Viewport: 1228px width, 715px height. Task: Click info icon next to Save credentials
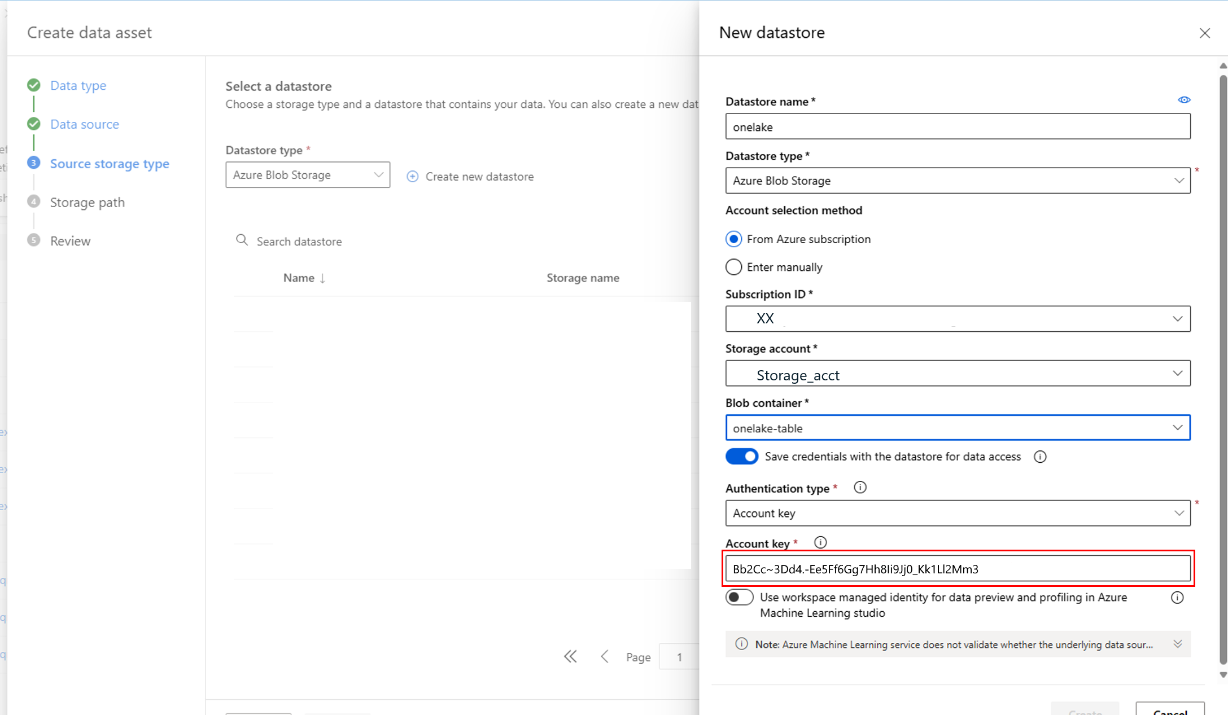tap(1039, 457)
